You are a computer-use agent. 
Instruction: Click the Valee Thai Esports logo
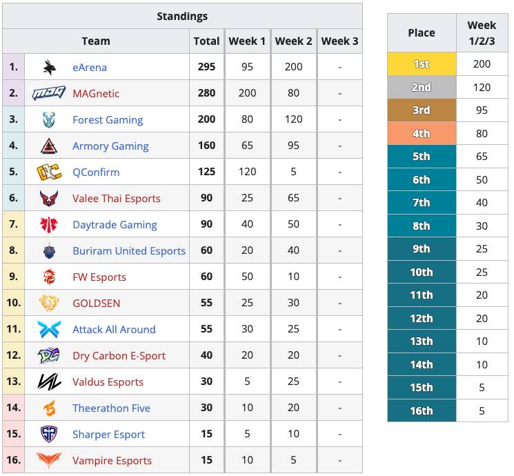click(49, 199)
